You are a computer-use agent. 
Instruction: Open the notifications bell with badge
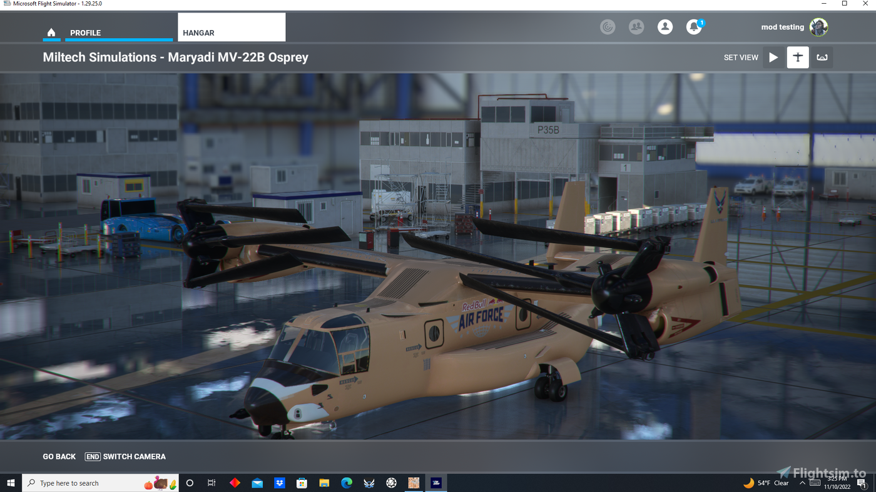point(693,26)
